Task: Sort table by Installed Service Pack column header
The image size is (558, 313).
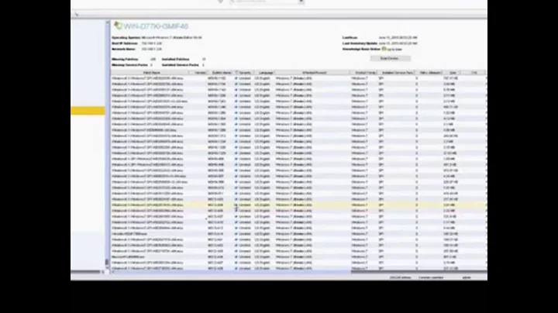Action: [397, 73]
